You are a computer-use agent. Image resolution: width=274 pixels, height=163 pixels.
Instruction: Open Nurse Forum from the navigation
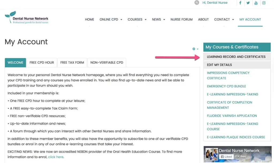(x=181, y=20)
